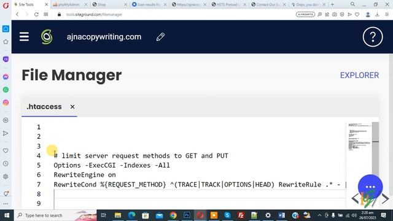Open Microsoft Word from the taskbar
Screen dimensions: 393x221
[281, 215]
